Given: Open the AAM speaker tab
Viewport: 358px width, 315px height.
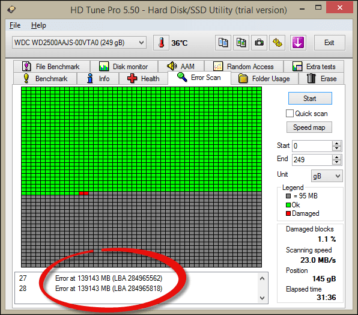Looking at the screenshot, I should click(181, 67).
